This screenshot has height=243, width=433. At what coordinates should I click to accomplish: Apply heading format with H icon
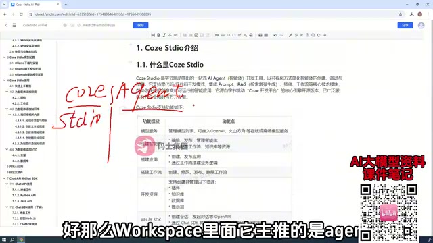(x=153, y=35)
